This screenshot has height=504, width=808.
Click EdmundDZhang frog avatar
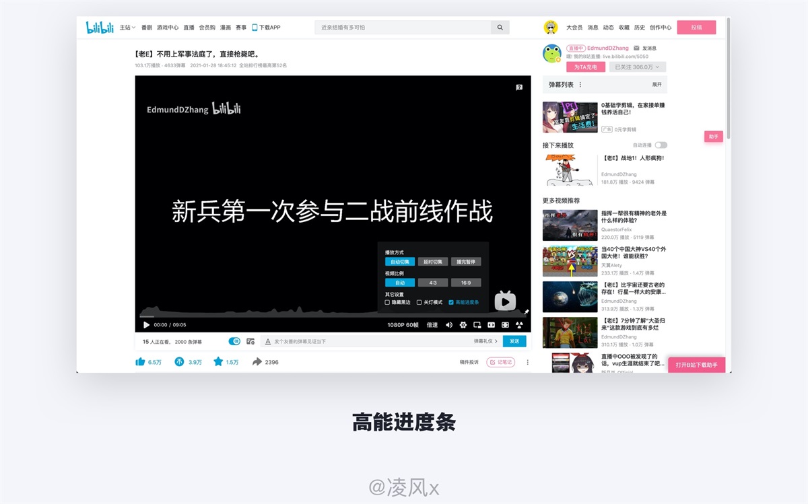[553, 54]
